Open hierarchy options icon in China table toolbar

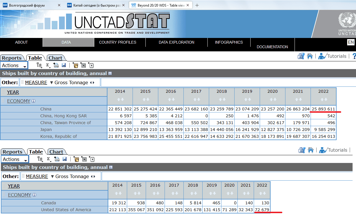[x=39, y=65]
